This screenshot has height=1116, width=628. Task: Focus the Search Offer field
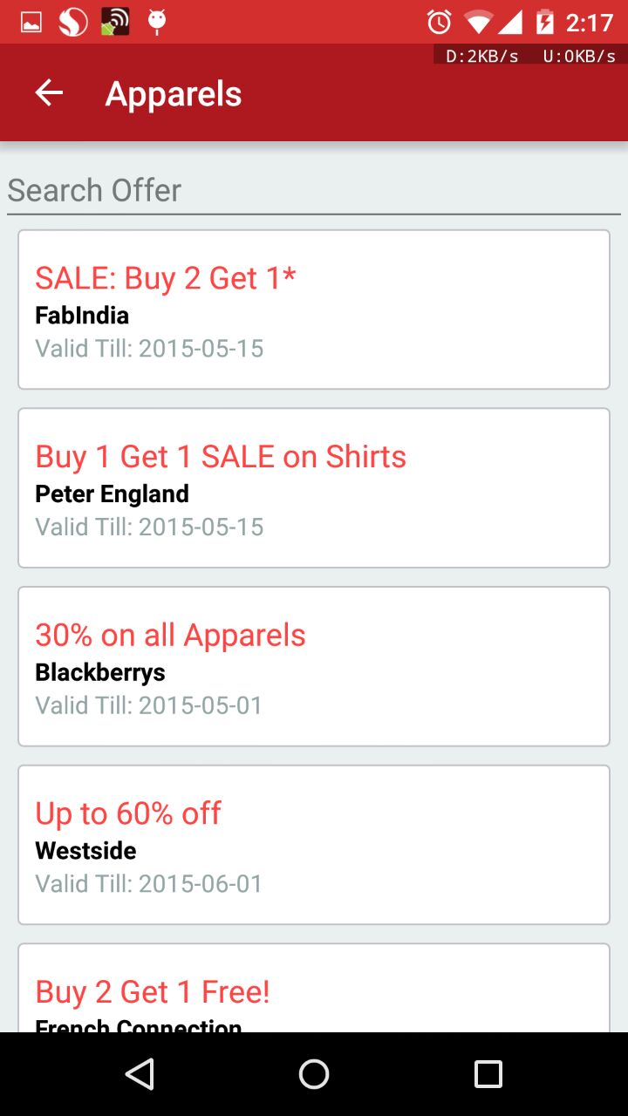click(x=314, y=191)
